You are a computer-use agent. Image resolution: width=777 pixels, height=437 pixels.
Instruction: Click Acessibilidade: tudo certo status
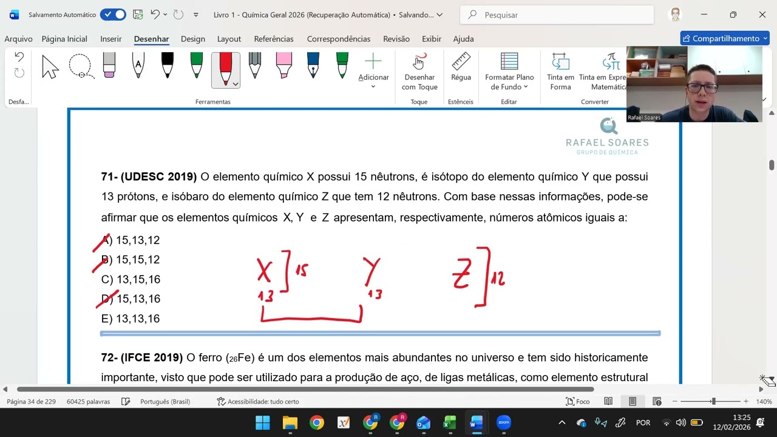coord(258,402)
